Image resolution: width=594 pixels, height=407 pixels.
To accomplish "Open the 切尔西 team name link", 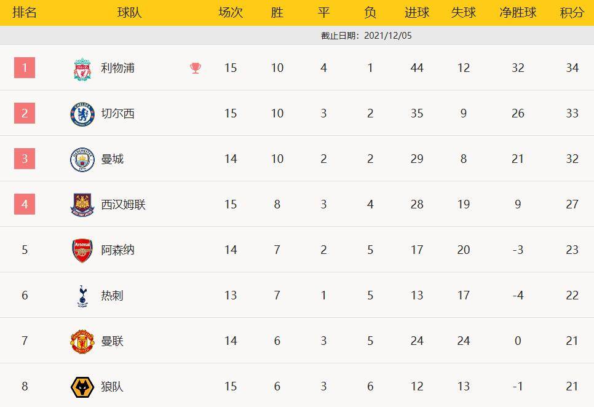I will (x=117, y=114).
